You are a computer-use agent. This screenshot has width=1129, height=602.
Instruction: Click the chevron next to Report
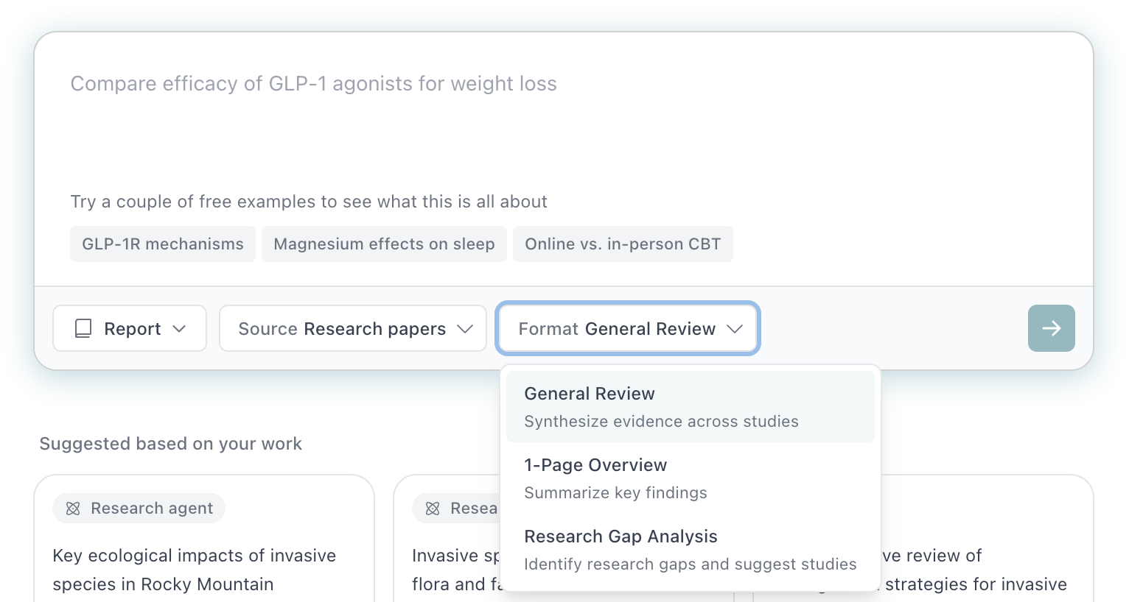point(179,329)
